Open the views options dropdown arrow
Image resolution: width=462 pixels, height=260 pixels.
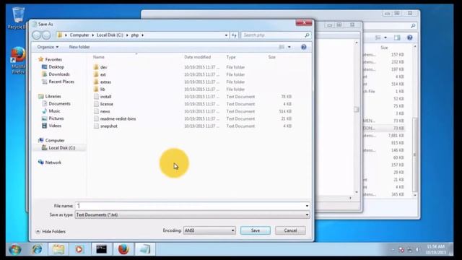[289, 47]
